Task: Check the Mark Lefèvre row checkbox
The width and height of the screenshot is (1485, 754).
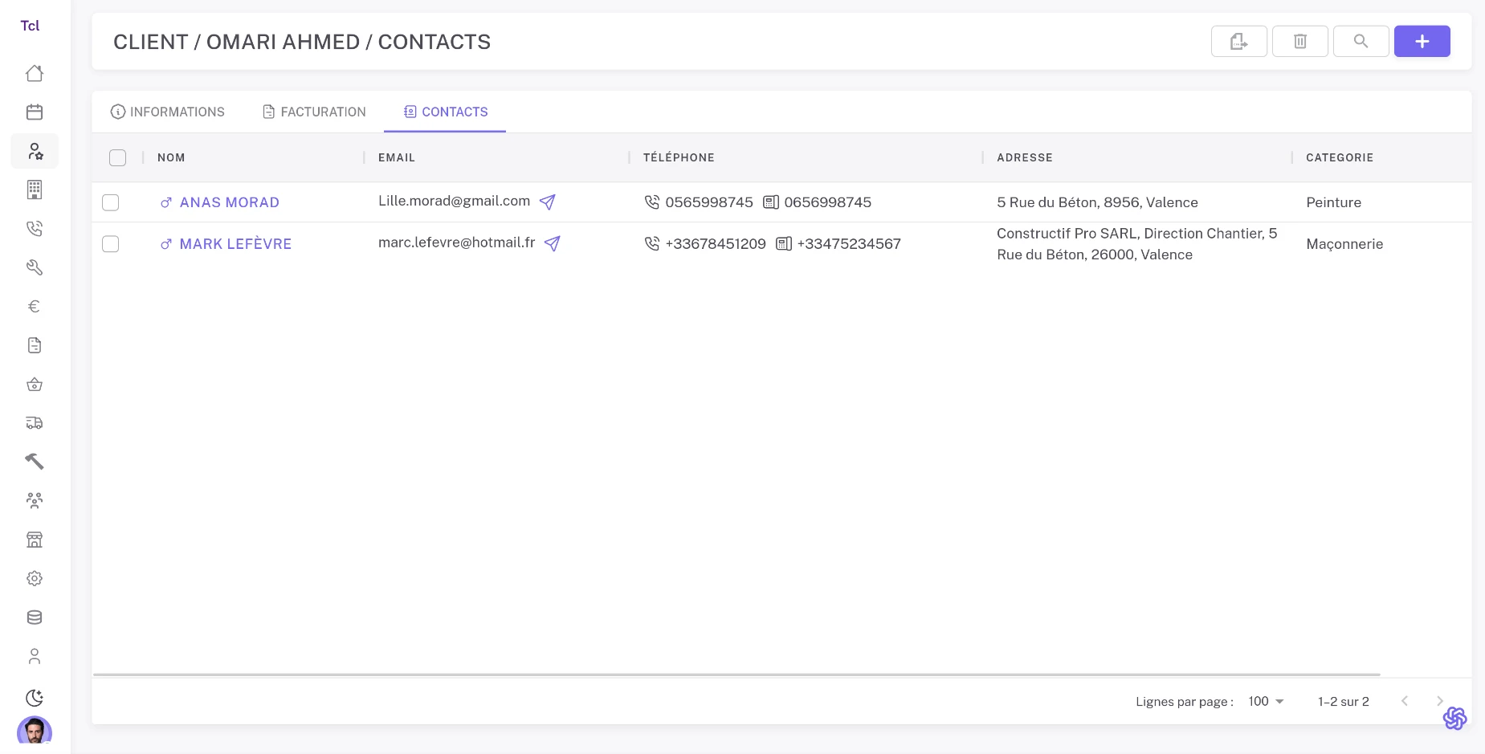Action: (x=110, y=244)
